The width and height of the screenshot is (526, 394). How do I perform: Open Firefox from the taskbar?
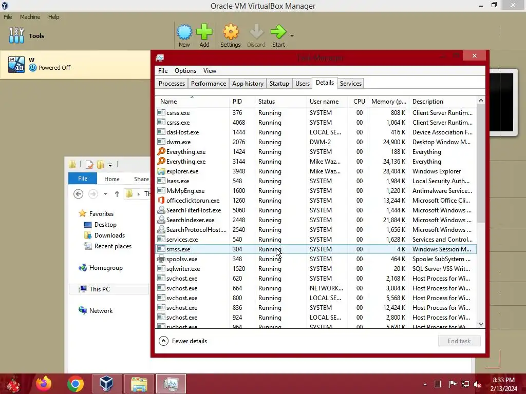pyautogui.click(x=44, y=384)
